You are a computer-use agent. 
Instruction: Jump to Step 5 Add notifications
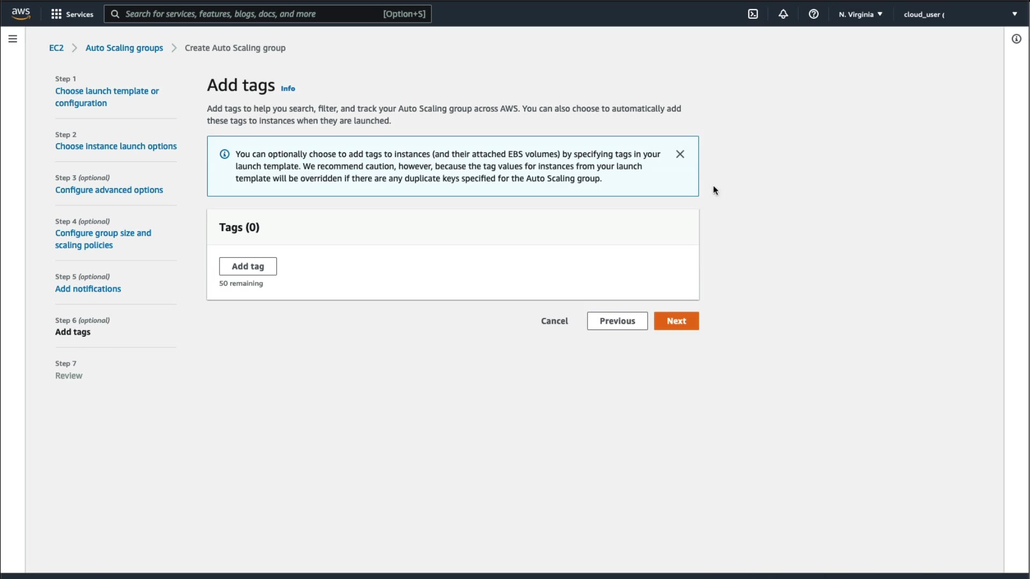pyautogui.click(x=88, y=288)
